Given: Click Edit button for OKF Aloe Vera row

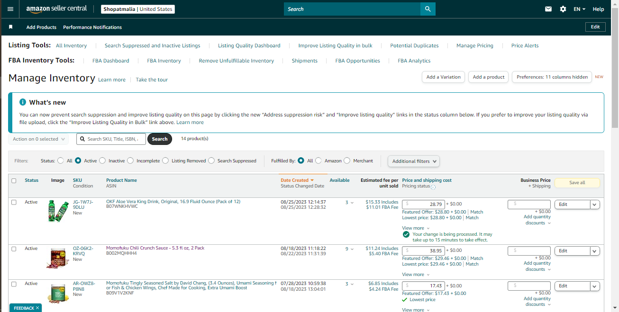Looking at the screenshot, I should pos(572,205).
